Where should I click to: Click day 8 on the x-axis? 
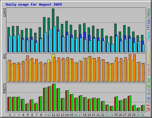pos(41,115)
